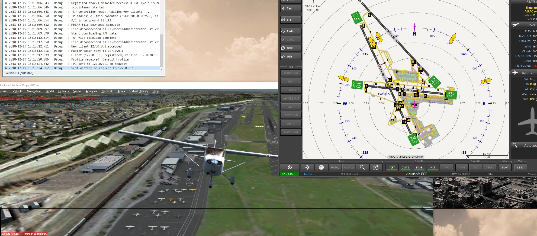Toggle the CMPS compass overlay
The width and height of the screenshot is (537, 236).
pyautogui.click(x=405, y=167)
